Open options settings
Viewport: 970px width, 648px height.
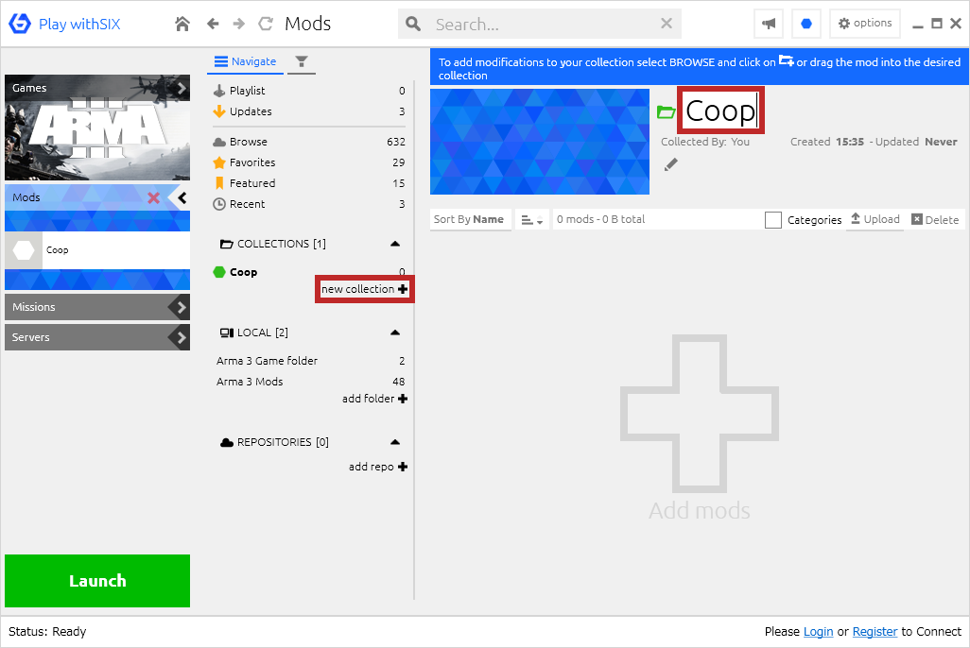(x=865, y=24)
